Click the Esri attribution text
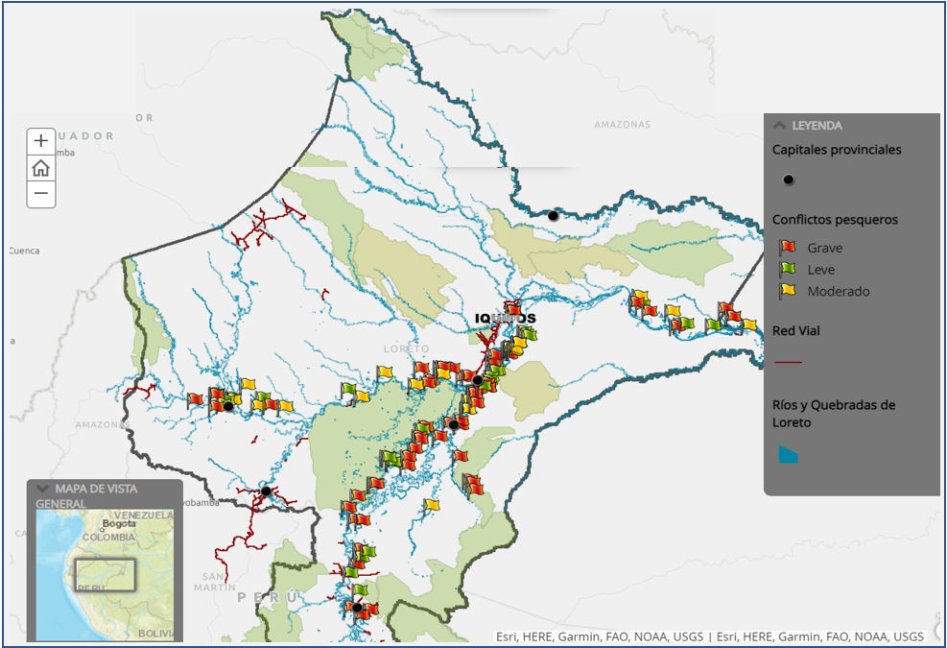947x648 pixels. (x=709, y=636)
